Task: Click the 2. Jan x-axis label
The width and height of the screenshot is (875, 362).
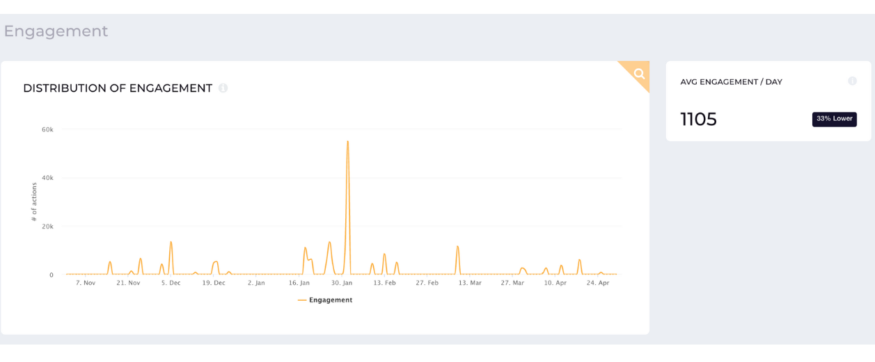Action: [256, 283]
